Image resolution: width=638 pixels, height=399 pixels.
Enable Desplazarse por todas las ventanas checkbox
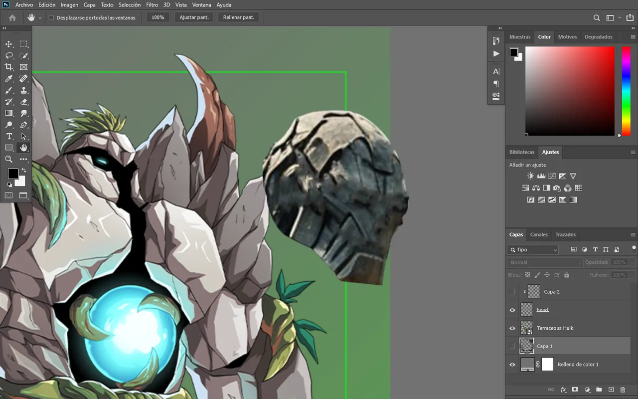click(x=51, y=17)
